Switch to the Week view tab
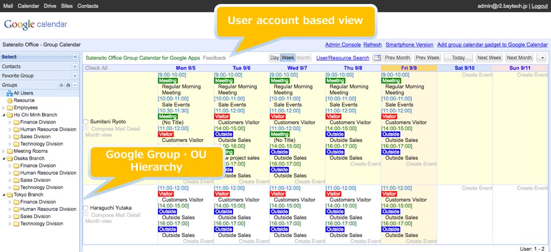 288,58
